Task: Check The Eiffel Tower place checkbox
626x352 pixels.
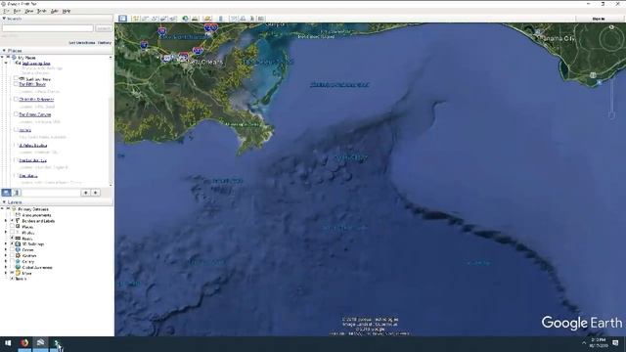Action: click(x=16, y=84)
